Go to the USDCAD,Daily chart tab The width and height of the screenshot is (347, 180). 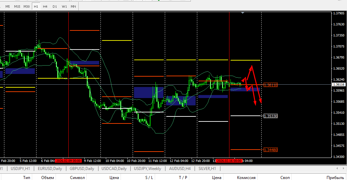[114, 169]
